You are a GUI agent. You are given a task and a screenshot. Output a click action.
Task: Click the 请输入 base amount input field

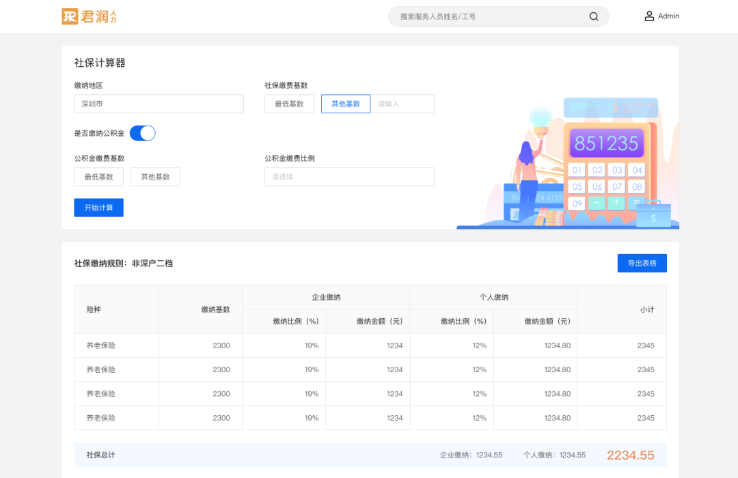pos(404,103)
